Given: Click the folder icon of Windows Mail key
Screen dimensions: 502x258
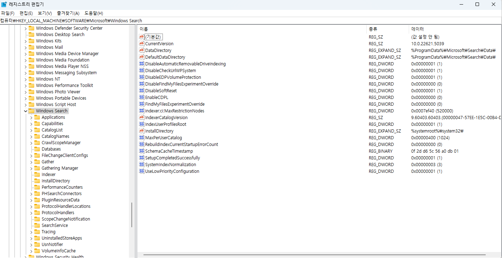Looking at the screenshot, I should [x=31, y=47].
